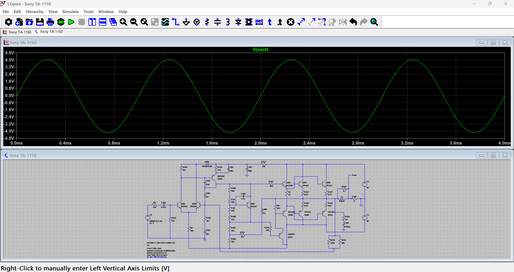Maximize the waveform plot sub-window

point(493,42)
